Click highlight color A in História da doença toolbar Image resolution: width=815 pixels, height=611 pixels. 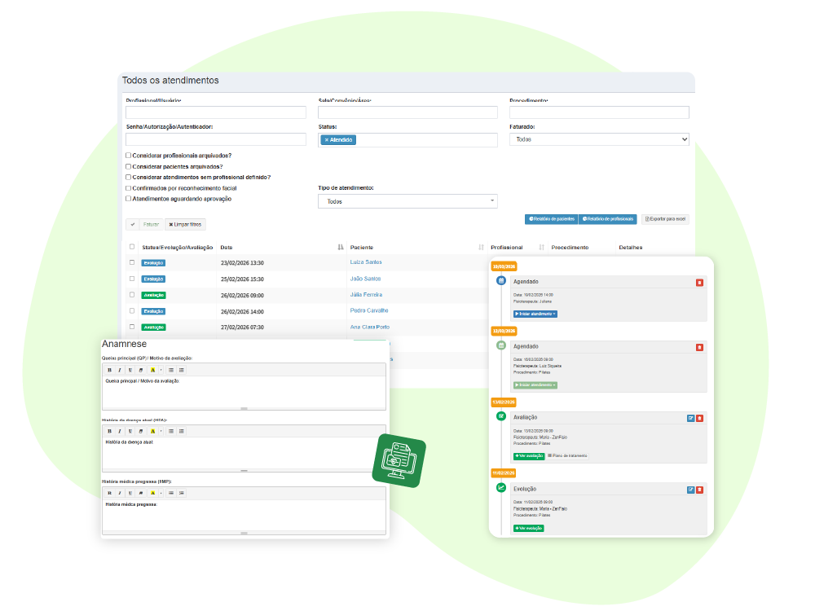(x=153, y=431)
